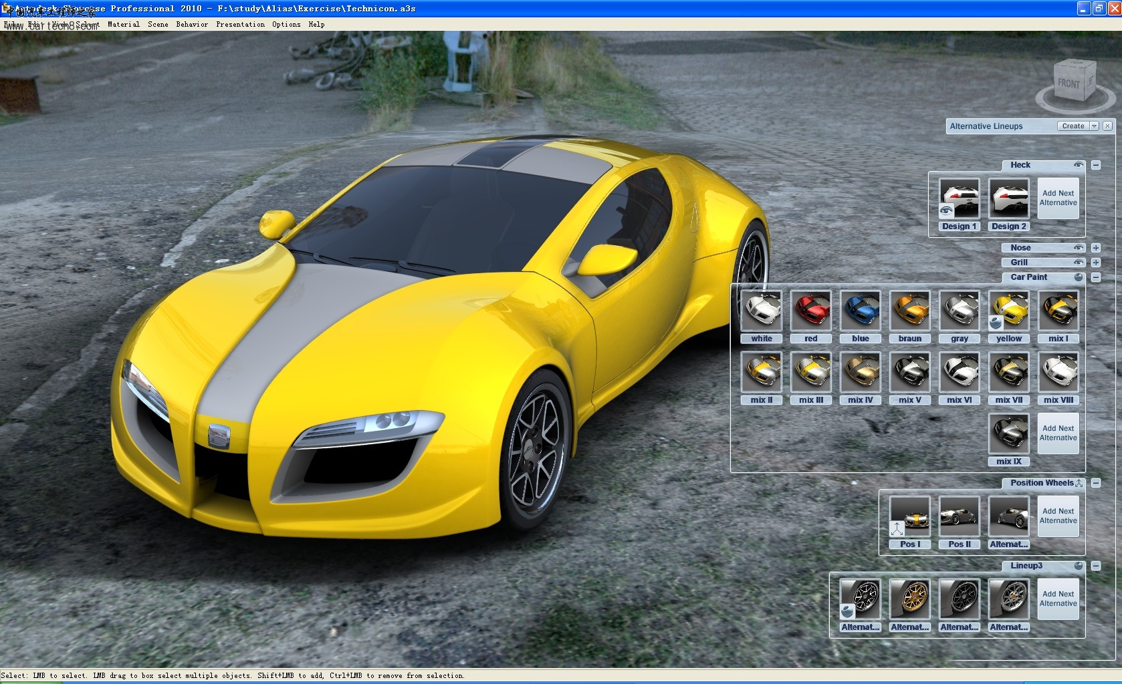Click Add Next Alternative in Car Paint
Viewport: 1122px width, 684px height.
1058,434
